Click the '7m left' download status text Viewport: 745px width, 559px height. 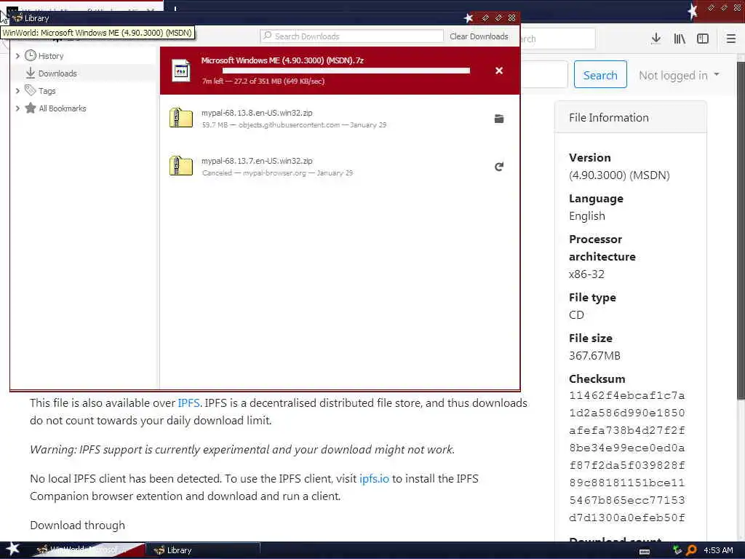[263, 82]
